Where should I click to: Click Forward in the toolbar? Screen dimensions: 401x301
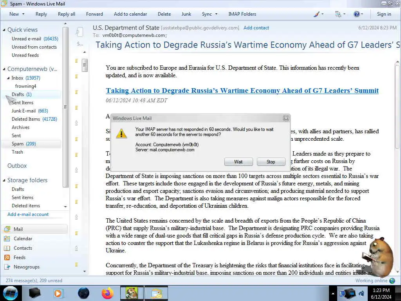tap(94, 14)
